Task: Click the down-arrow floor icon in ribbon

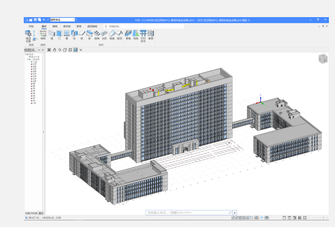Action: pos(34,35)
